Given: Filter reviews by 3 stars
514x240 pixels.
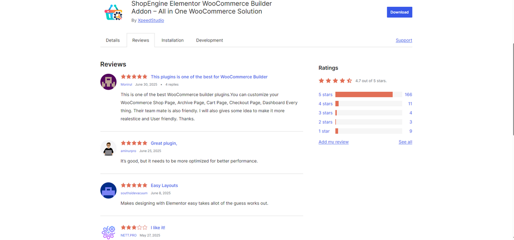Looking at the screenshot, I should point(326,113).
